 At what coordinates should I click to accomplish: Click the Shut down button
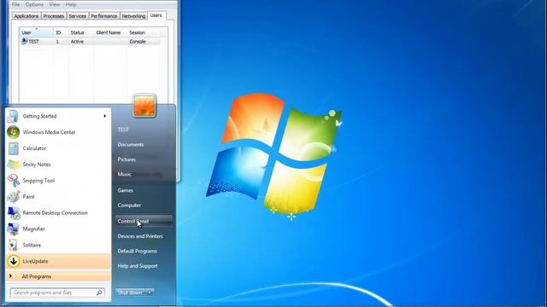coord(130,293)
